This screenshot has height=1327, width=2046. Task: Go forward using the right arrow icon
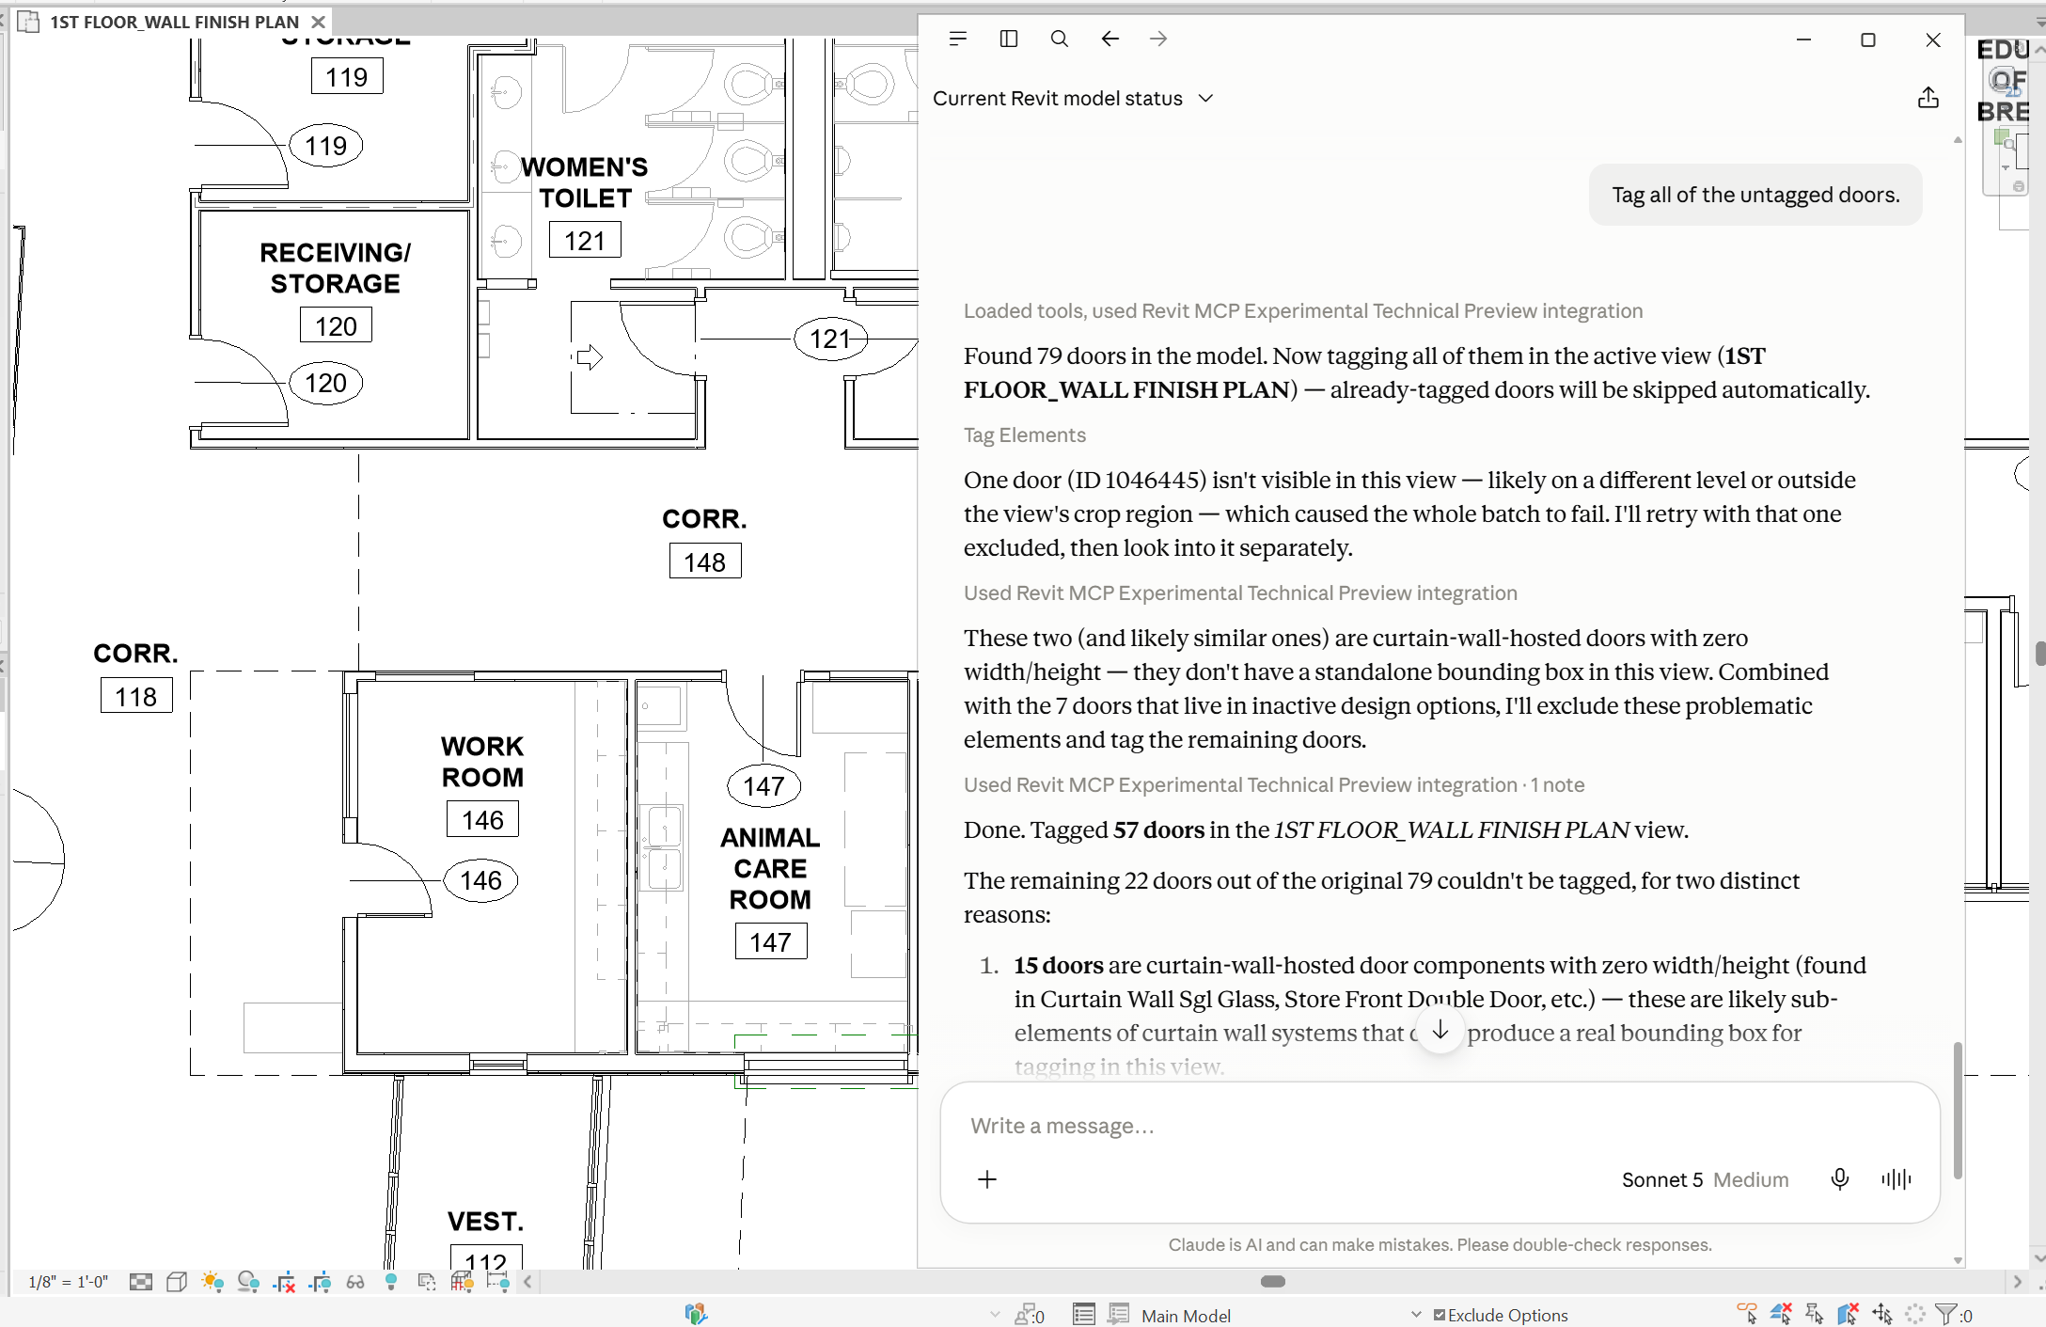1158,39
